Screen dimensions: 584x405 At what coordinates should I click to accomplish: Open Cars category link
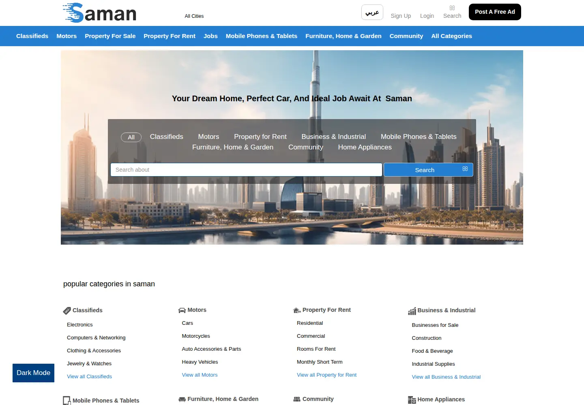click(x=187, y=323)
